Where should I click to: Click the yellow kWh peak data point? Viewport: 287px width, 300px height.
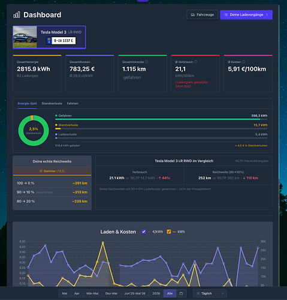[103, 242]
